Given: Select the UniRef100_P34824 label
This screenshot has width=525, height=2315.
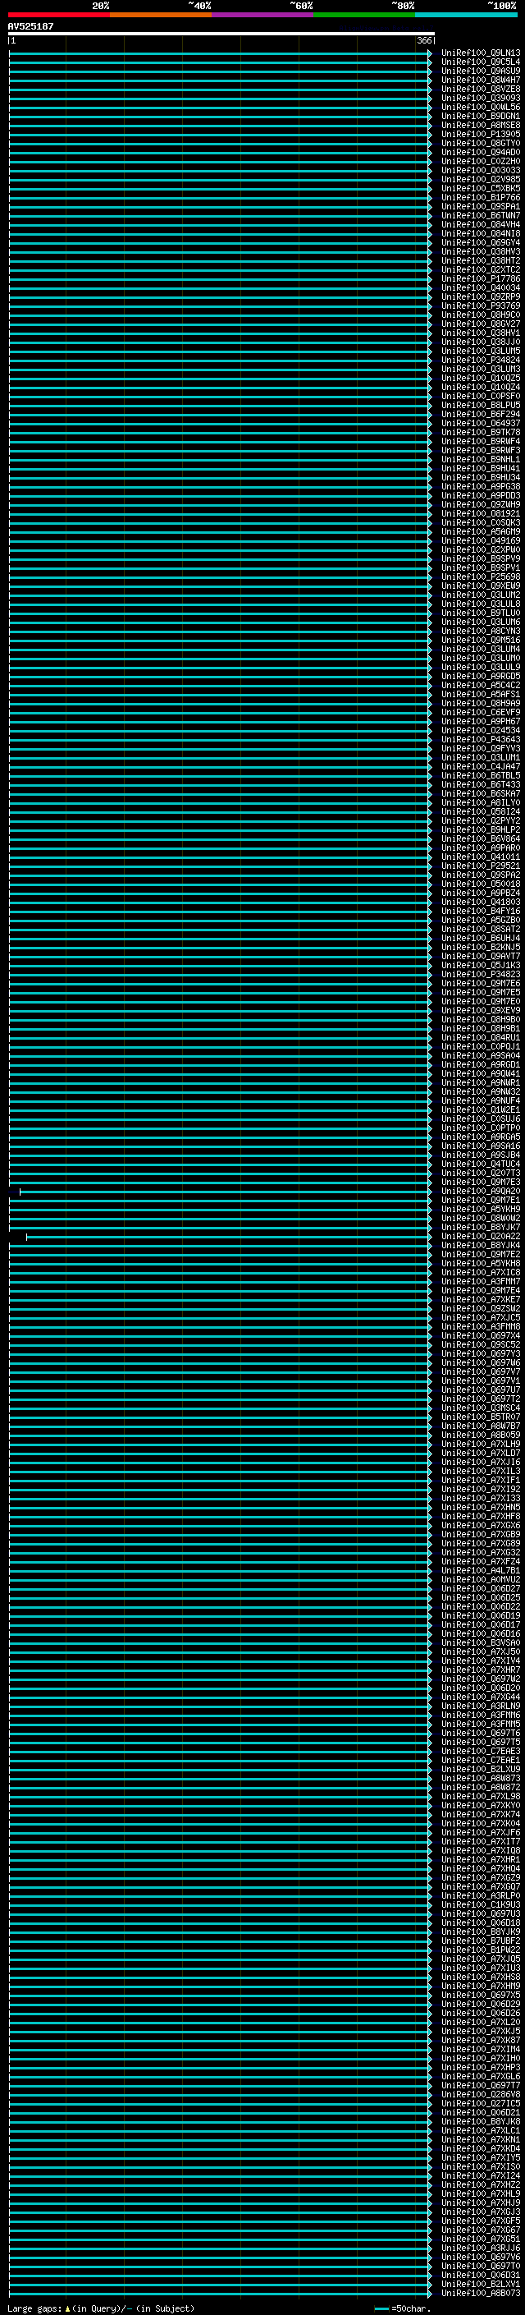Looking at the screenshot, I should (480, 361).
